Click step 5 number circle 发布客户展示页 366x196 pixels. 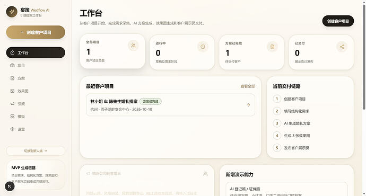[277, 148]
